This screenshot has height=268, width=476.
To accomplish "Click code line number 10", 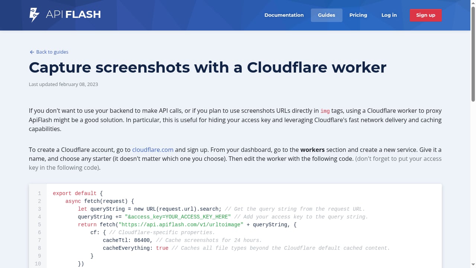I will coord(38,264).
